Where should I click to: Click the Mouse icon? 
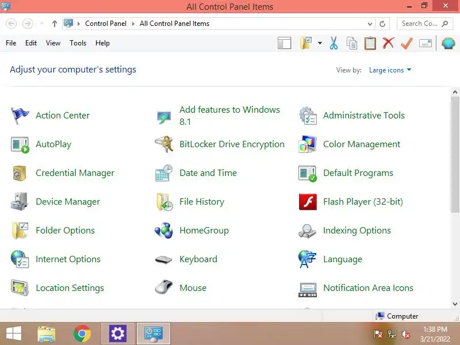point(164,286)
